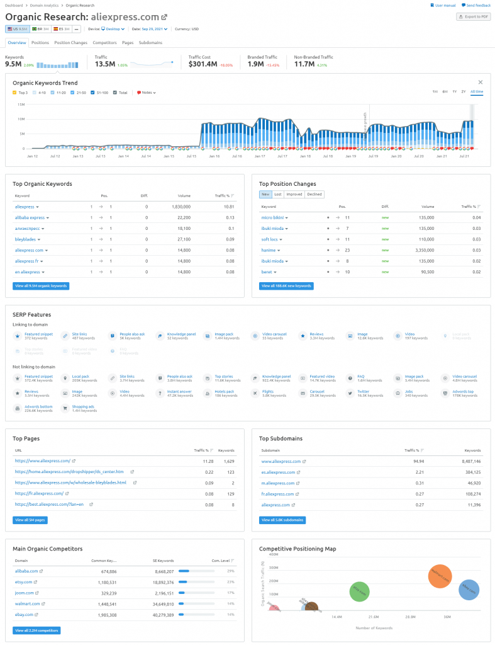
Task: Click the User manual book icon
Action: click(x=432, y=5)
